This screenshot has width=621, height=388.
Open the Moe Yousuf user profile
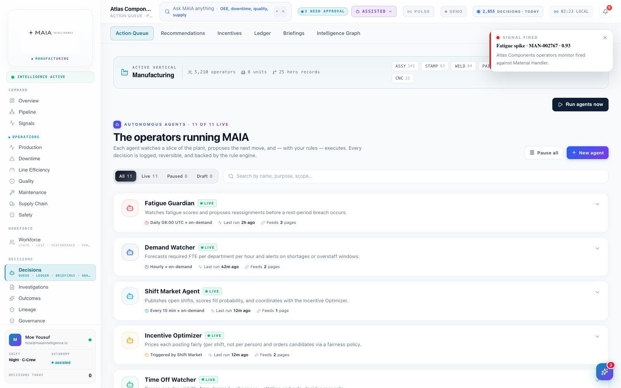coord(50,340)
